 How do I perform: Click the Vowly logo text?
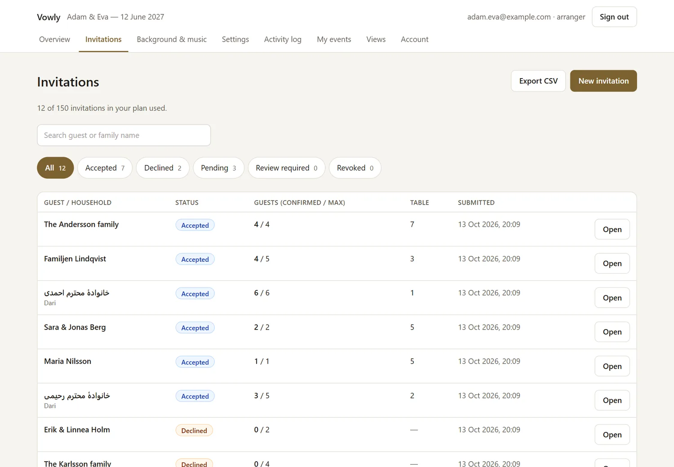click(x=49, y=17)
